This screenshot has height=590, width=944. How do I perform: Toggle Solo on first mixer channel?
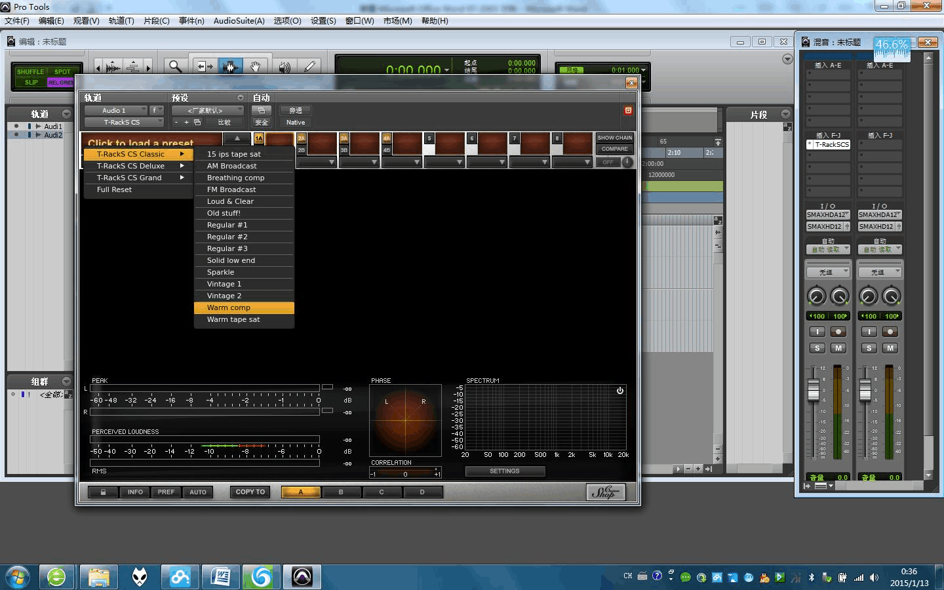pos(817,348)
